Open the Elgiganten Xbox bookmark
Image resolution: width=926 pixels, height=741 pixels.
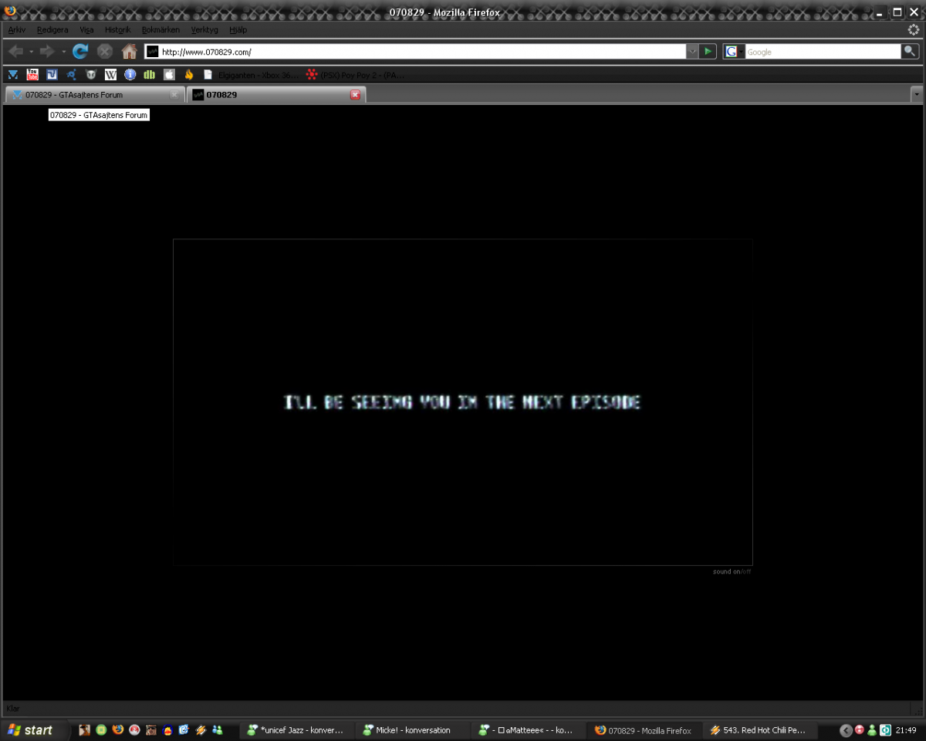pos(251,75)
